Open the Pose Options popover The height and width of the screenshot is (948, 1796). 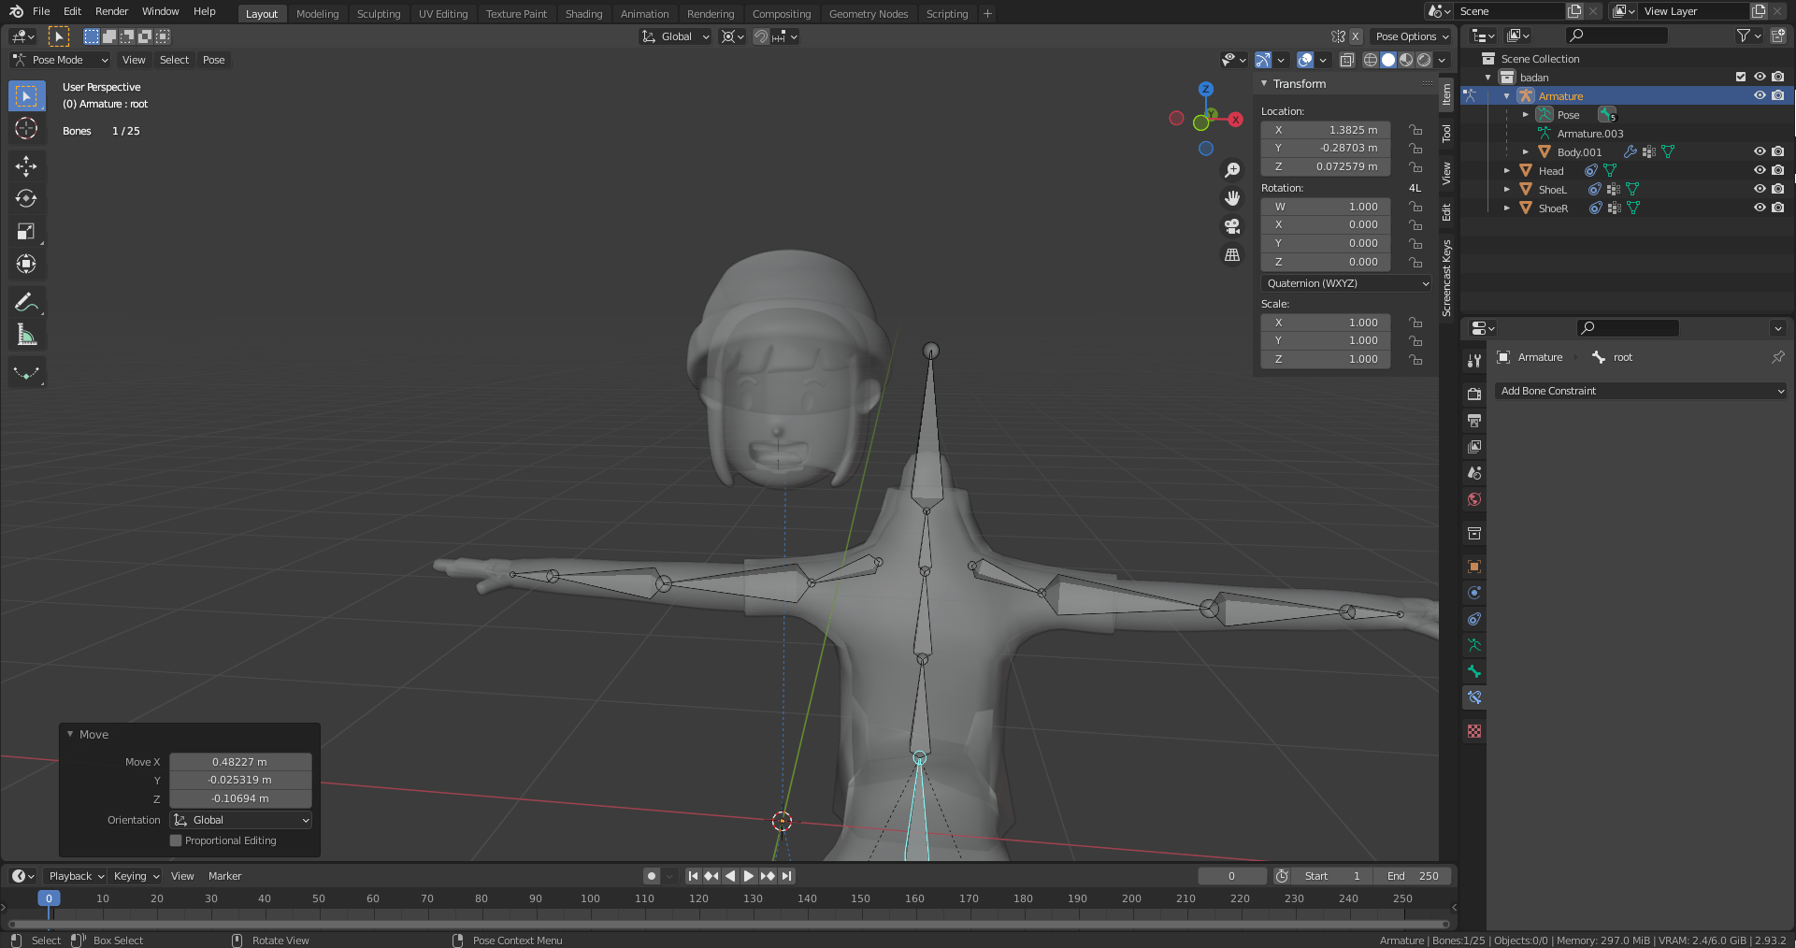(1411, 36)
